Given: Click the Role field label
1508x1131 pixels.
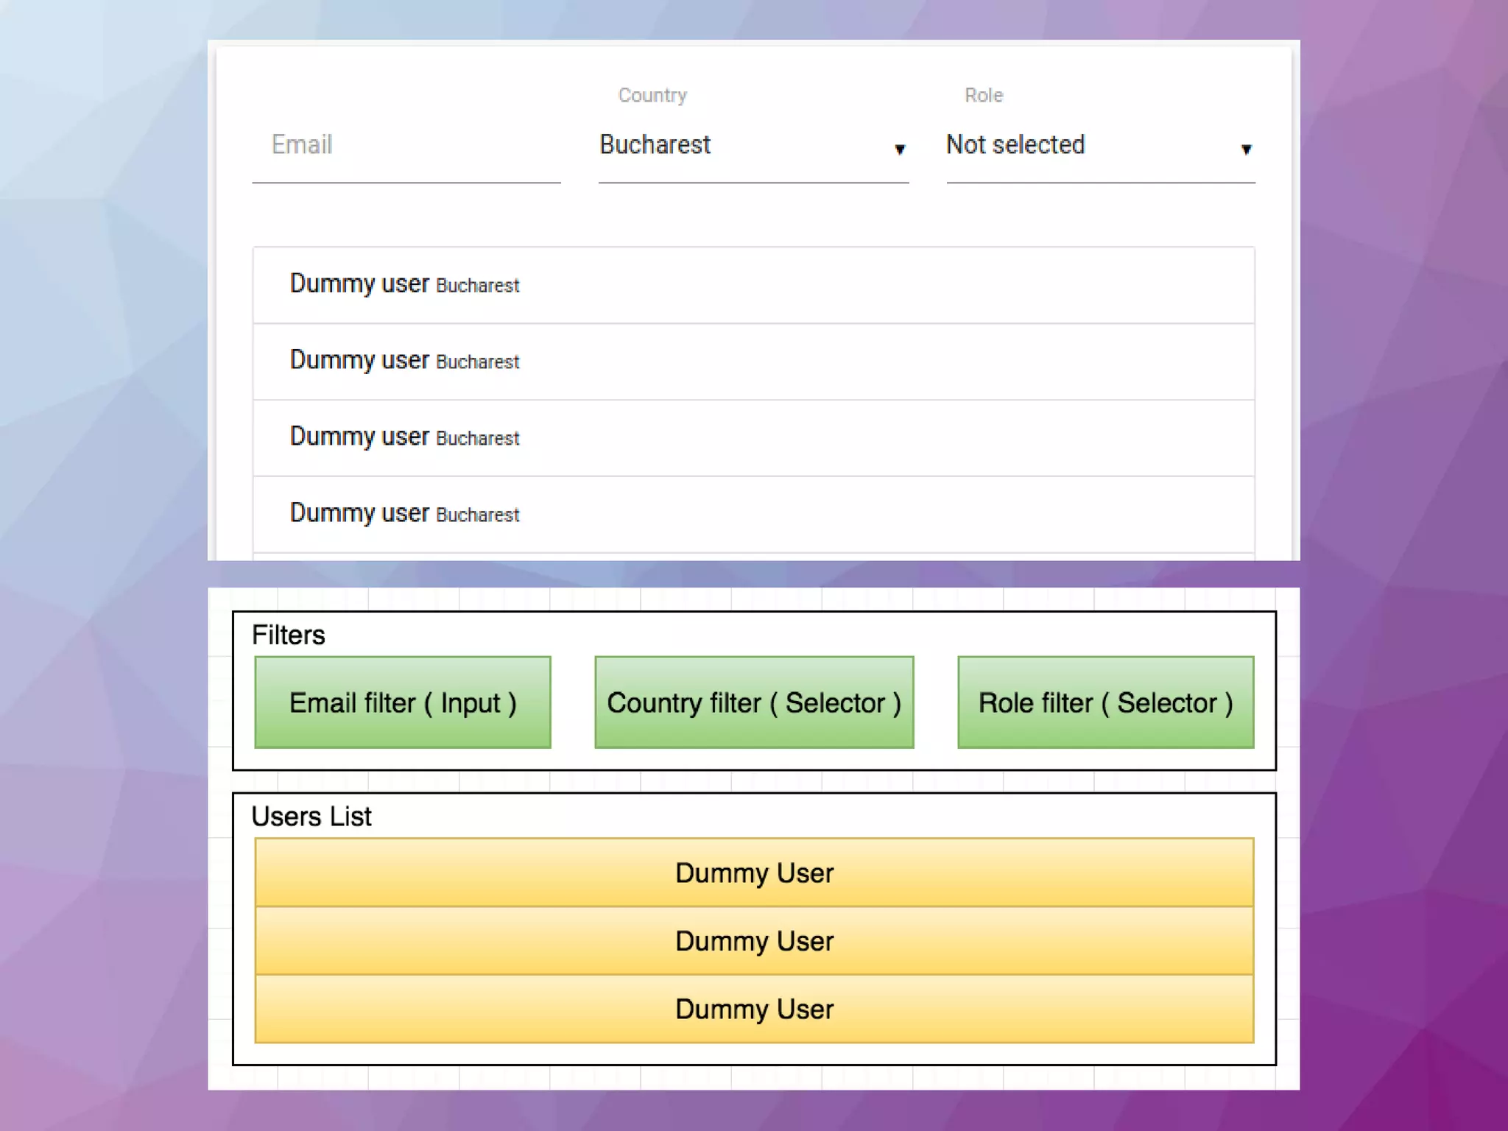Looking at the screenshot, I should pyautogui.click(x=984, y=95).
